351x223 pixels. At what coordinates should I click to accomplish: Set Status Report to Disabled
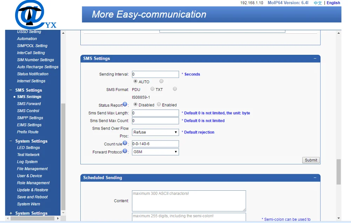[x=135, y=104]
